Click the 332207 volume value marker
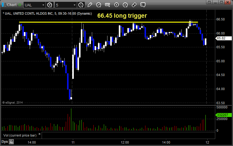The image size is (233, 146). (x=224, y=115)
